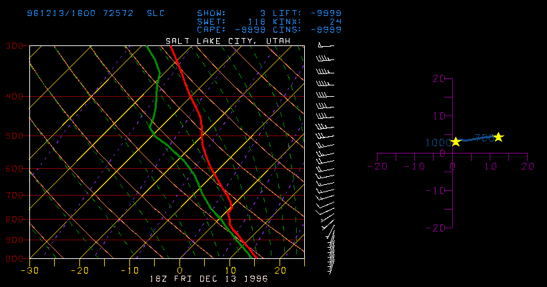Click the 0 label on the Skew-T temperature axis
Image resolution: width=547 pixels, height=287 pixels.
(x=180, y=270)
